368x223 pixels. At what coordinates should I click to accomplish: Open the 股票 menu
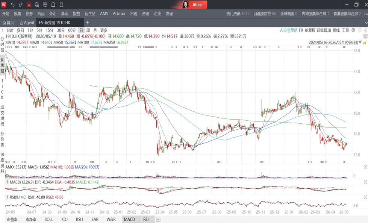coord(17,14)
